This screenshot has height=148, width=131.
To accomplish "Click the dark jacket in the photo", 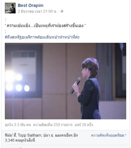I will [x=90, y=98].
